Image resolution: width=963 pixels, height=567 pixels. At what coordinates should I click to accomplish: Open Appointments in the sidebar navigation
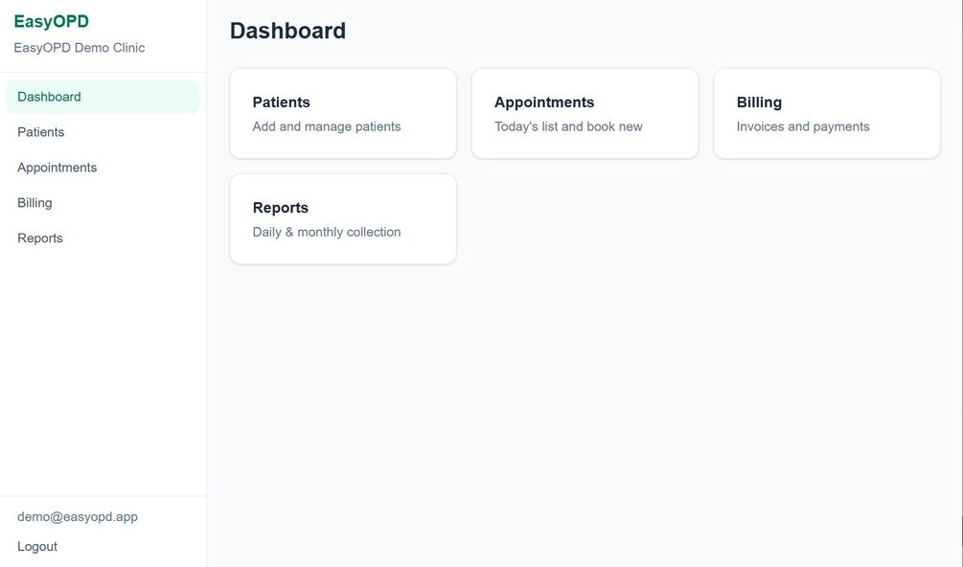(x=57, y=168)
